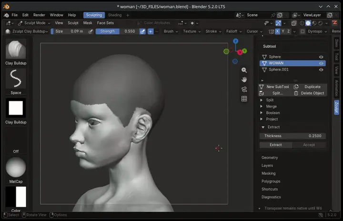The image size is (343, 221).
Task: Open the Window menu
Action: tap(56, 15)
